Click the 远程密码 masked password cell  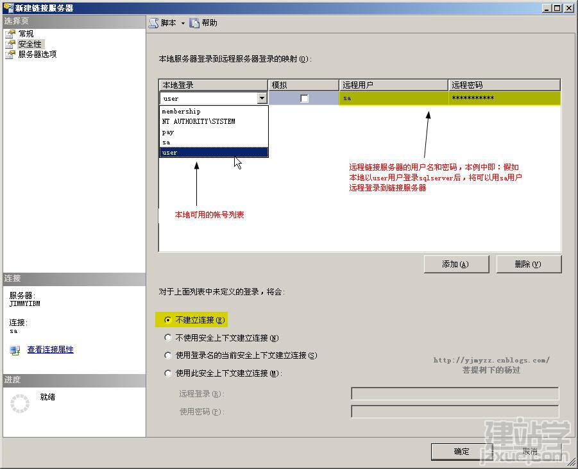(x=505, y=98)
